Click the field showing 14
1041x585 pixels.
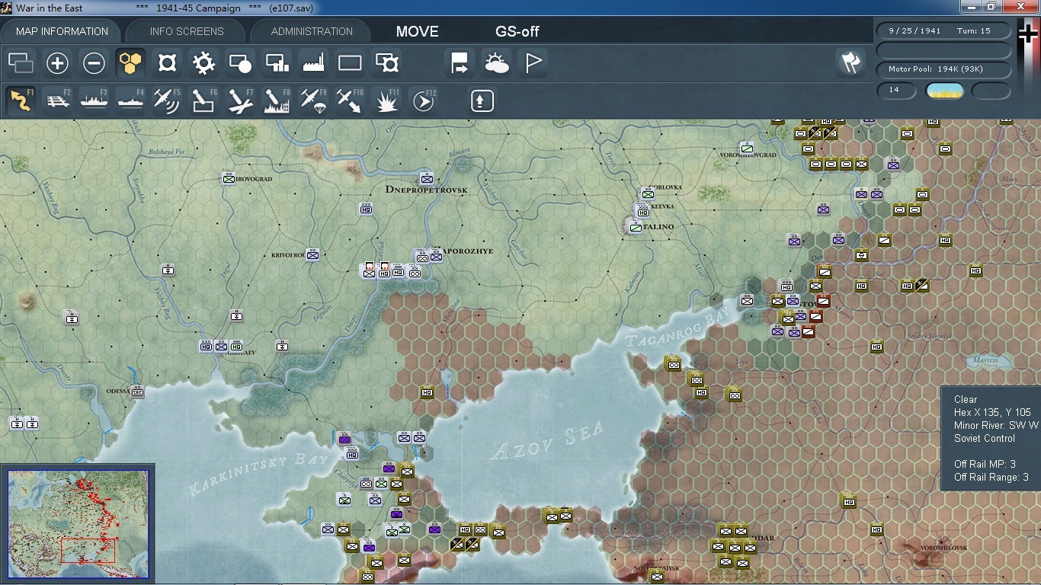(x=895, y=90)
